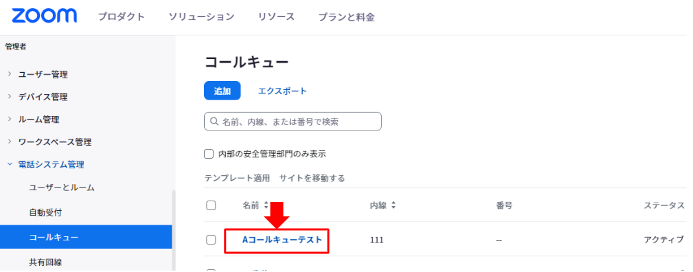693x272 pixels.
Task: Open プロダクト menu
Action: pyautogui.click(x=121, y=17)
